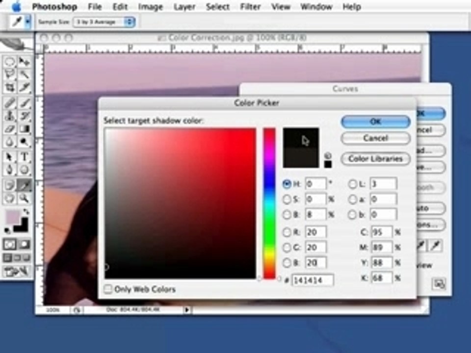This screenshot has height=353, width=471.
Task: Select the Ellipse shape tool
Action: [x=24, y=170]
